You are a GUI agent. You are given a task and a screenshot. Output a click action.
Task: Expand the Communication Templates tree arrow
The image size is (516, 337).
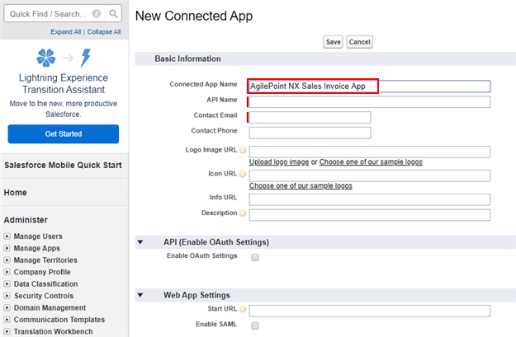pos(7,320)
